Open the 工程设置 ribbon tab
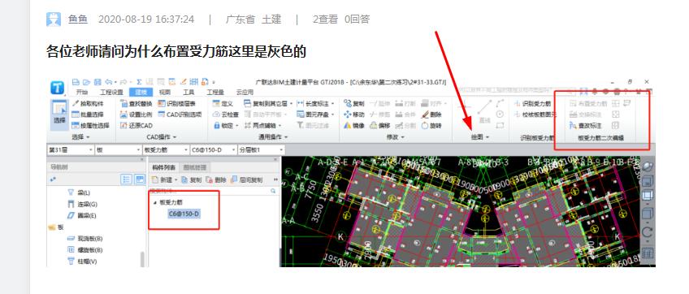This screenshot has height=294, width=689. pos(111,93)
